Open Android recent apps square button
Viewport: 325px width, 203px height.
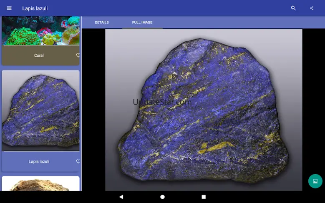[204, 197]
